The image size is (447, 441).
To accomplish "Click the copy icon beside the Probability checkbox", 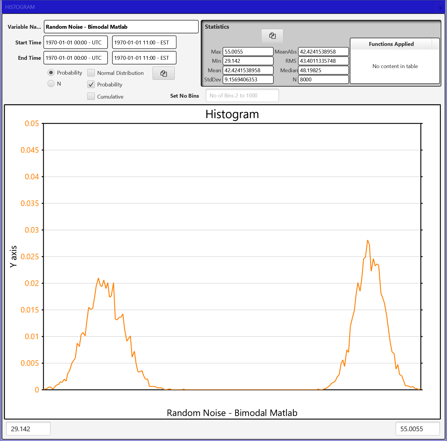I will (163, 73).
